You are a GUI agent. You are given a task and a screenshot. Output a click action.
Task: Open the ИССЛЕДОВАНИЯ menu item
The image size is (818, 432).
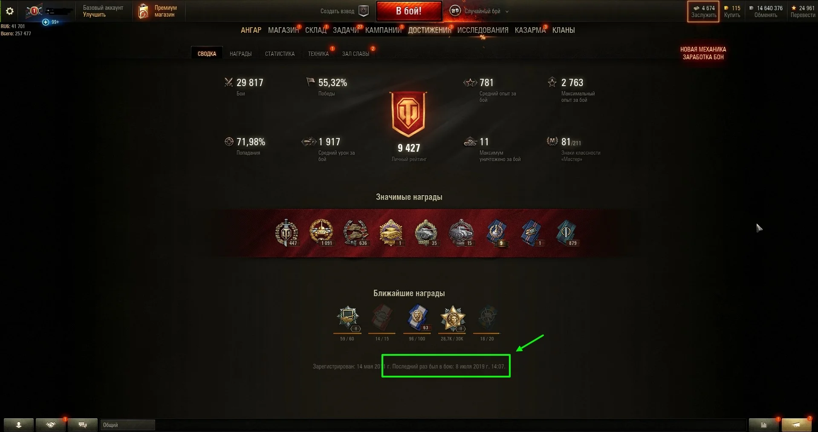[x=483, y=30]
